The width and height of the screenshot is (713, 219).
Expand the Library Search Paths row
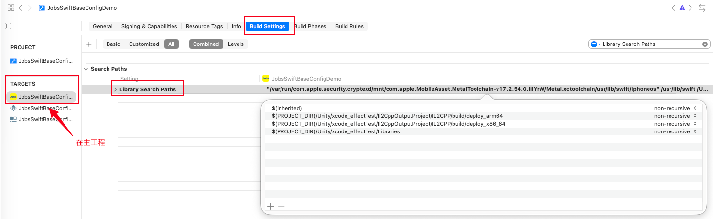click(116, 90)
